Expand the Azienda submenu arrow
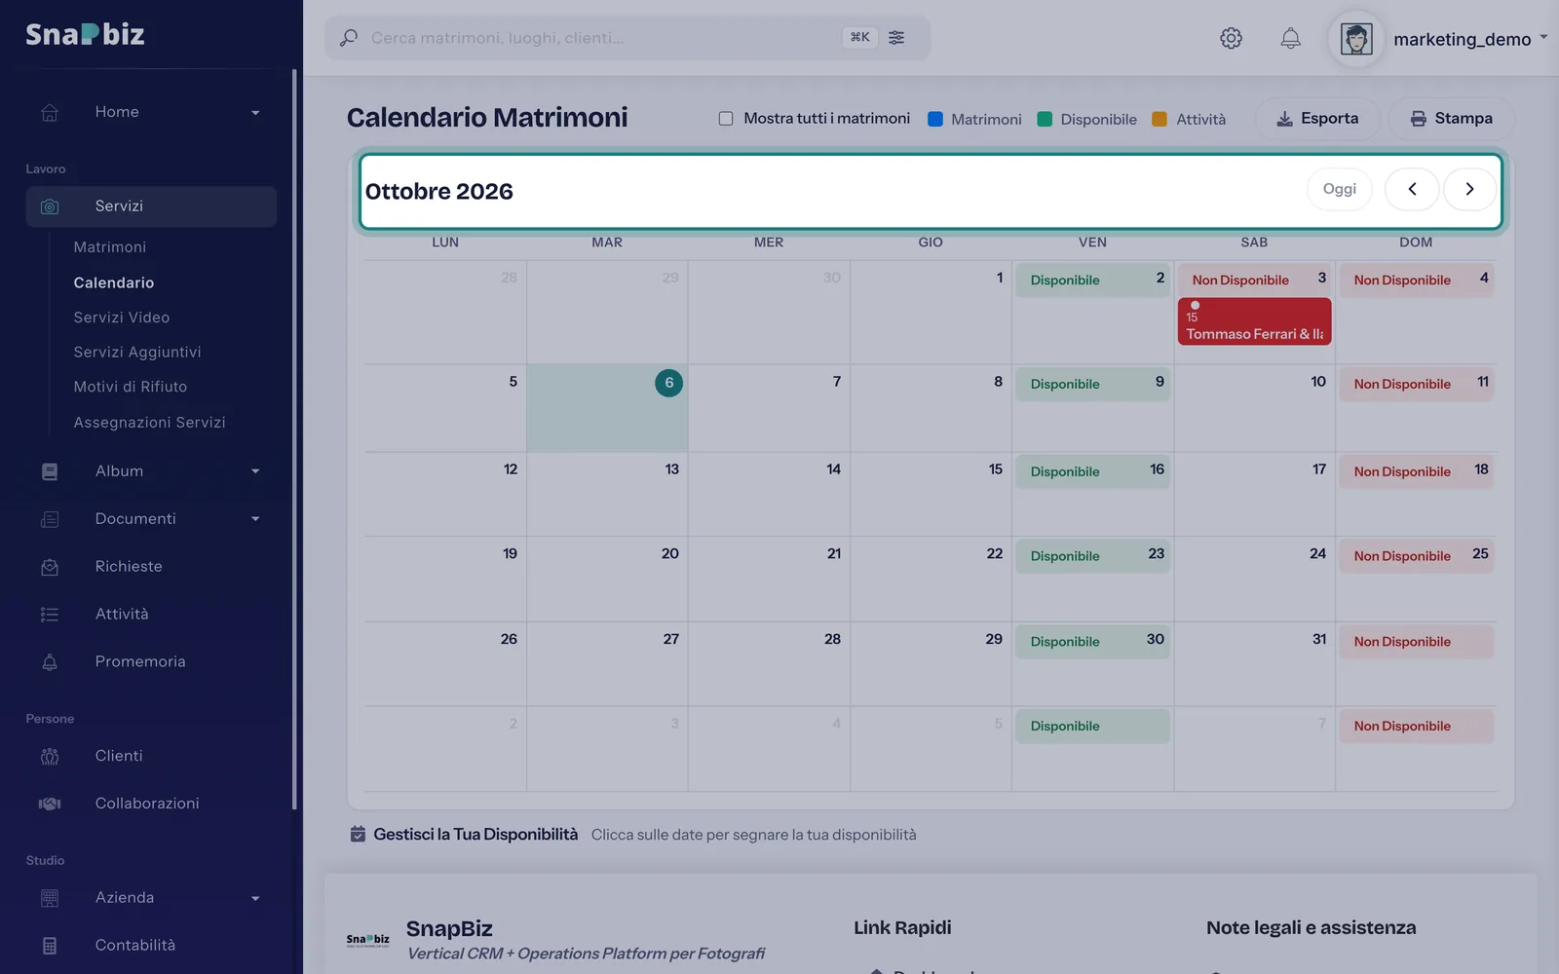The height and width of the screenshot is (974, 1559). coord(255,898)
